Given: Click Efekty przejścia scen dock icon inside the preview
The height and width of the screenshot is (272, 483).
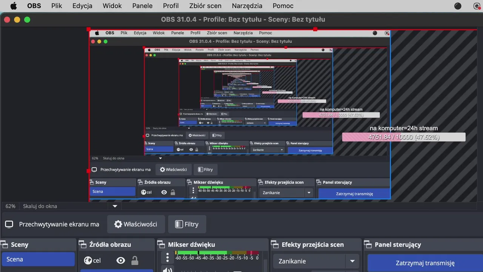Looking at the screenshot, I should [x=261, y=182].
